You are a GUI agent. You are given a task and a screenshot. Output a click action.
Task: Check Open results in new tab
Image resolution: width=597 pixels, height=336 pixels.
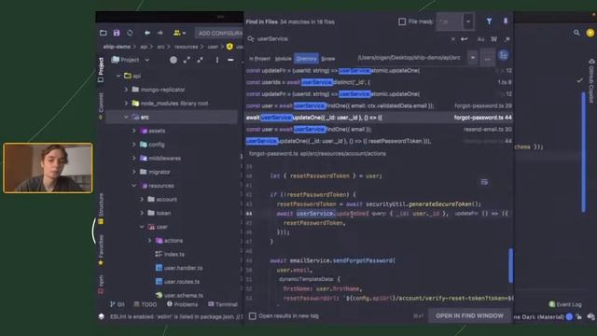[x=252, y=315]
